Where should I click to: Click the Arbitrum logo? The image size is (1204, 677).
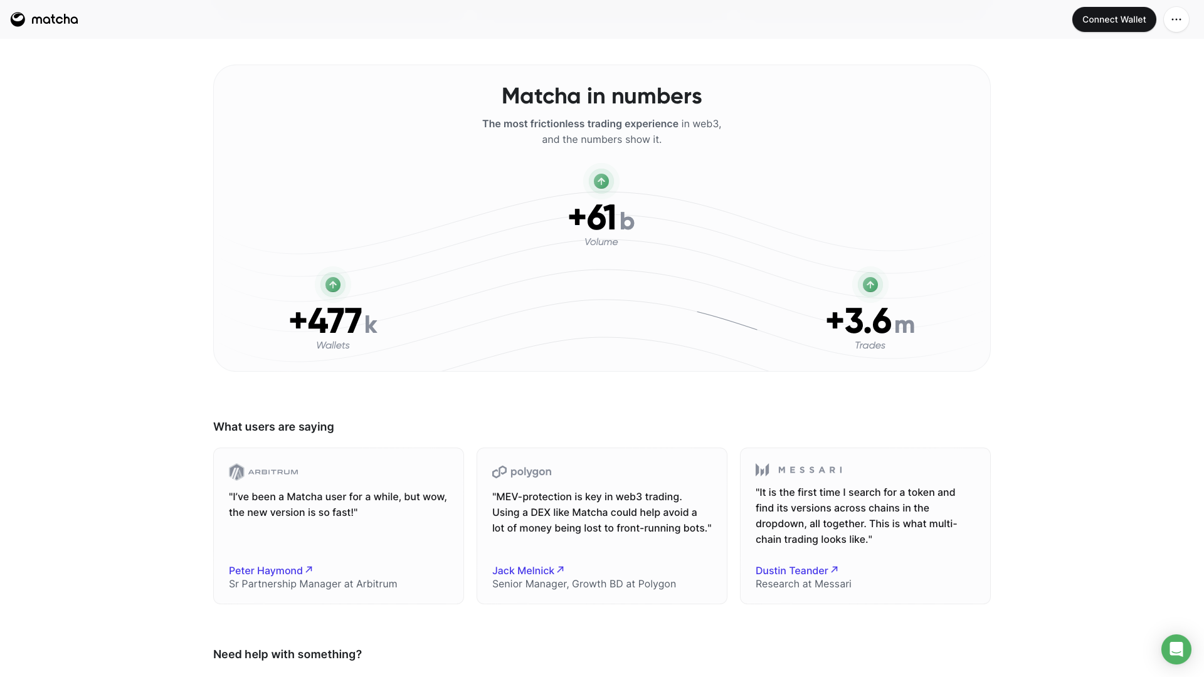coord(263,471)
